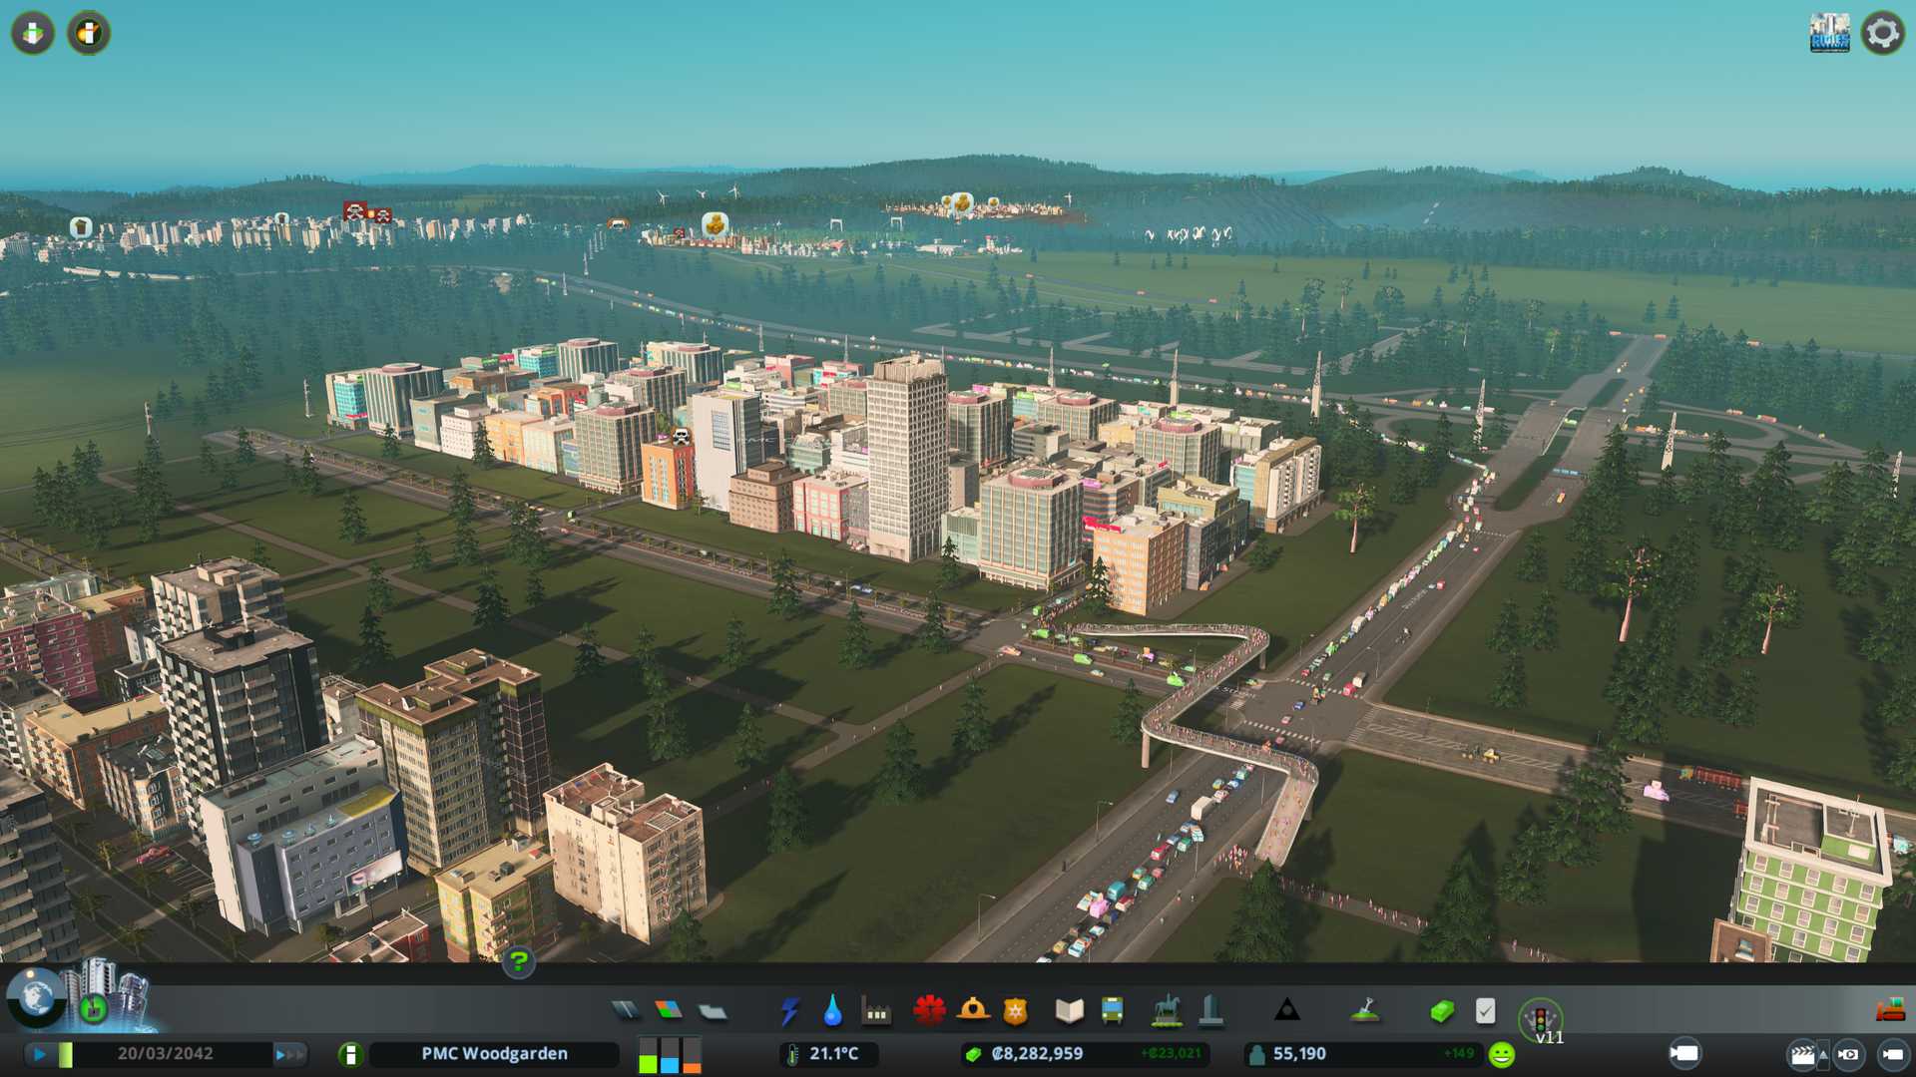This screenshot has height=1077, width=1916.
Task: Click the PMC Woodgarden city name
Action: pyautogui.click(x=494, y=1054)
